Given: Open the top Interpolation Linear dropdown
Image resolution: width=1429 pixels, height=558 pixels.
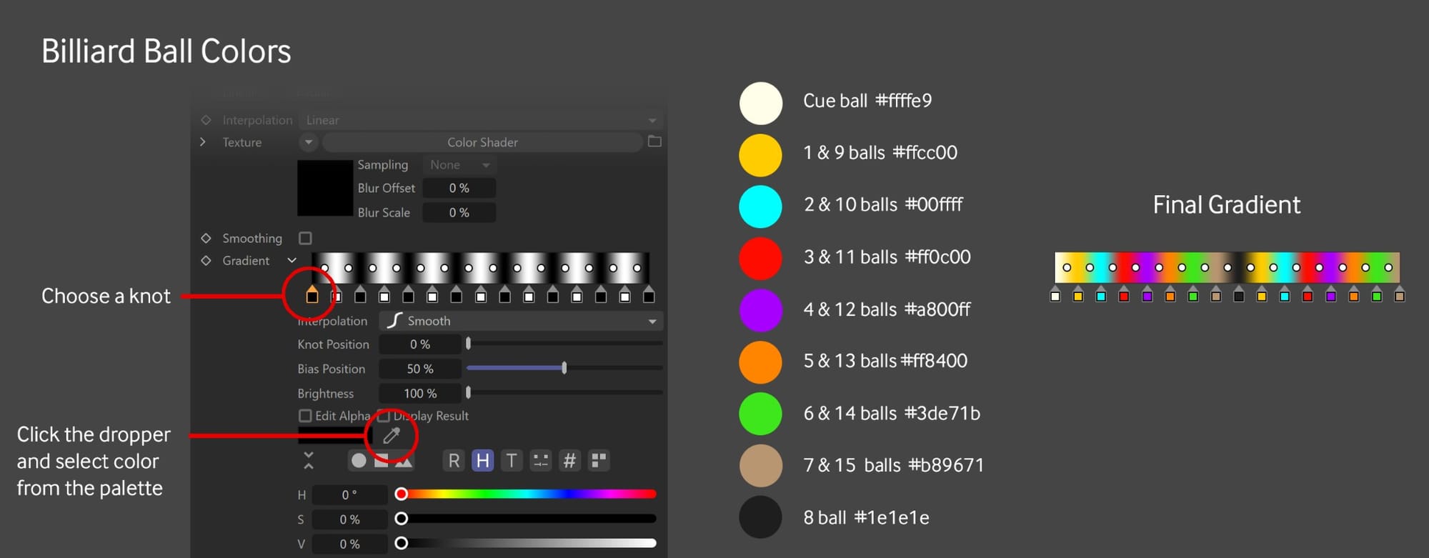Looking at the screenshot, I should pos(482,120).
